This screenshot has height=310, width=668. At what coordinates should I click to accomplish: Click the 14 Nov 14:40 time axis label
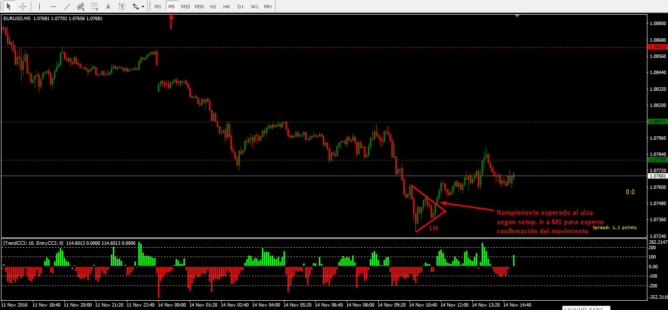coord(517,305)
